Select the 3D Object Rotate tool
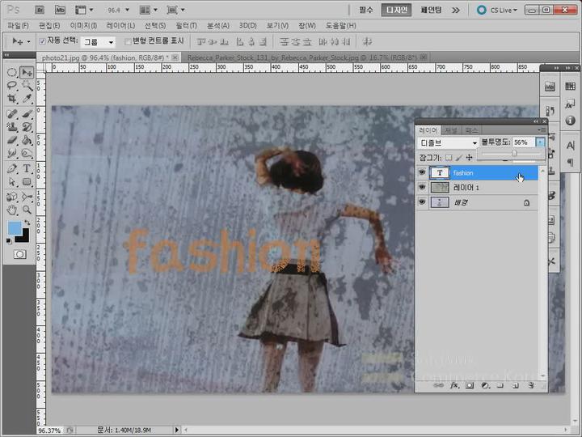The image size is (582, 437). pyautogui.click(x=12, y=196)
